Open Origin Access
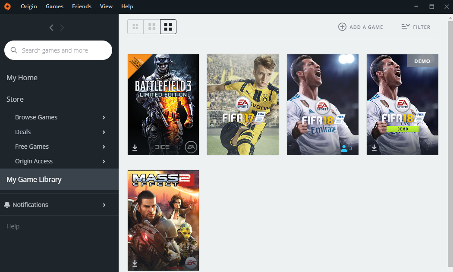 (x=34, y=161)
